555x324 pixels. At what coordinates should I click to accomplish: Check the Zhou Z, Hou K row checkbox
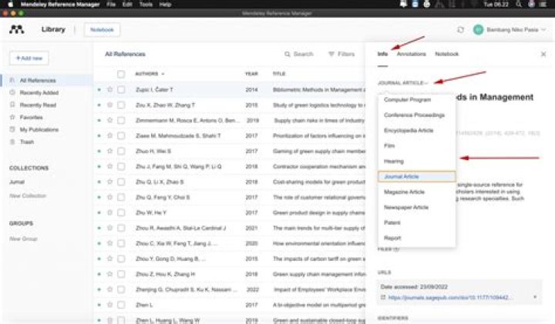121,274
